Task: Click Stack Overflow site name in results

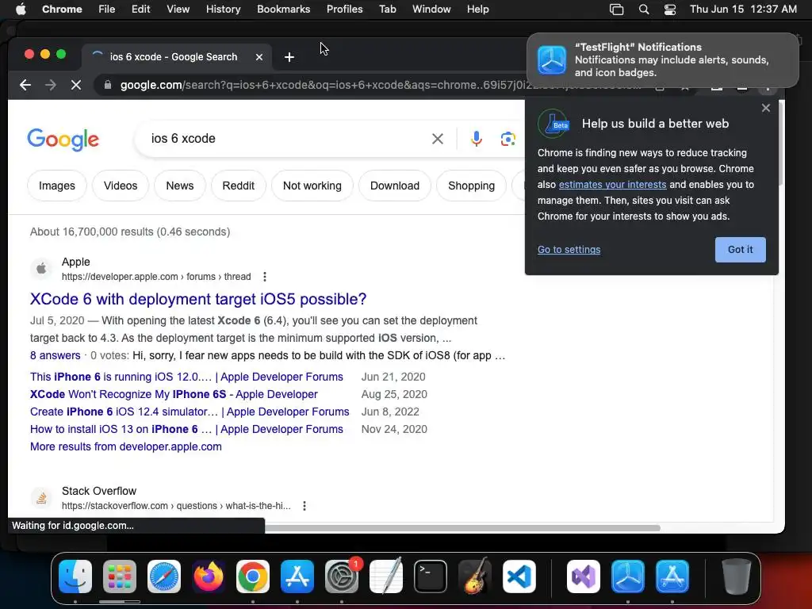Action: pos(99,491)
